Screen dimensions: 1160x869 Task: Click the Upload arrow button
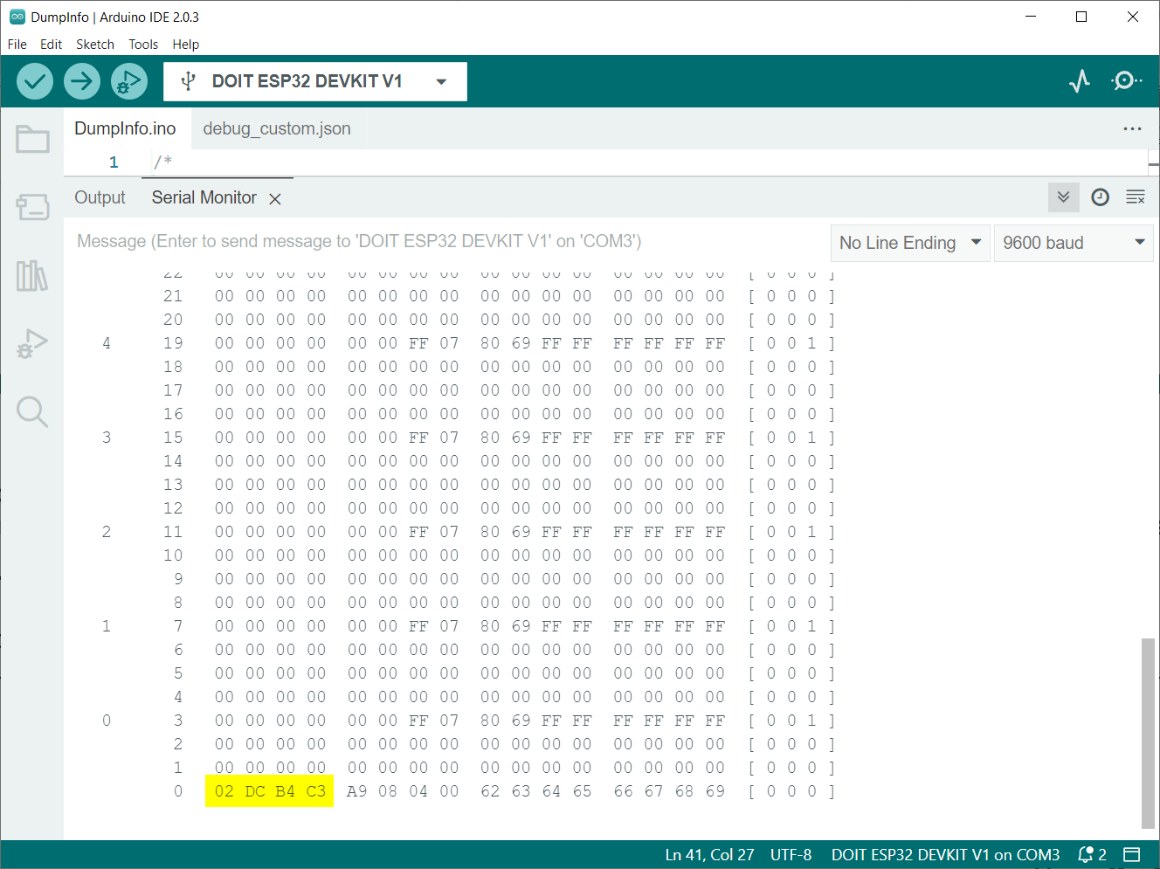pyautogui.click(x=81, y=81)
